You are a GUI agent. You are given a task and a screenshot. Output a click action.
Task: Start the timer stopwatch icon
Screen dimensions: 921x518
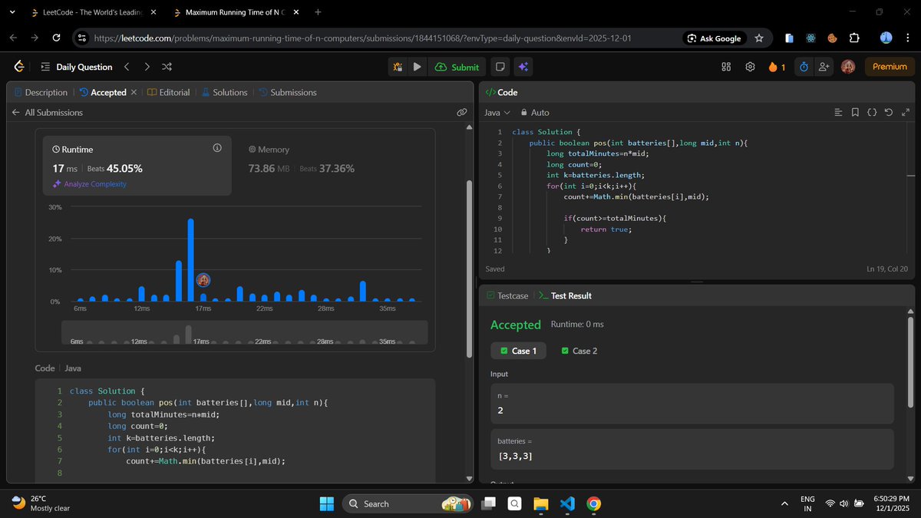804,67
